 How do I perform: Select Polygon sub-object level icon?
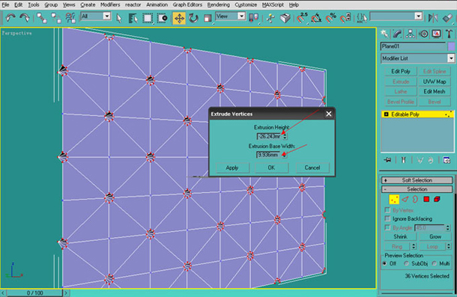tap(426, 200)
